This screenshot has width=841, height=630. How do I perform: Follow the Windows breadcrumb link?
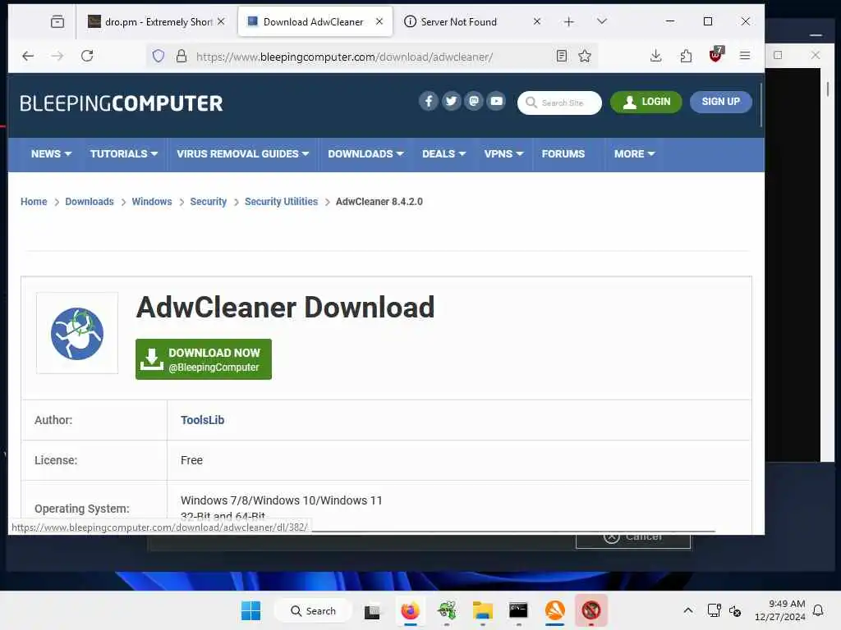(x=152, y=202)
